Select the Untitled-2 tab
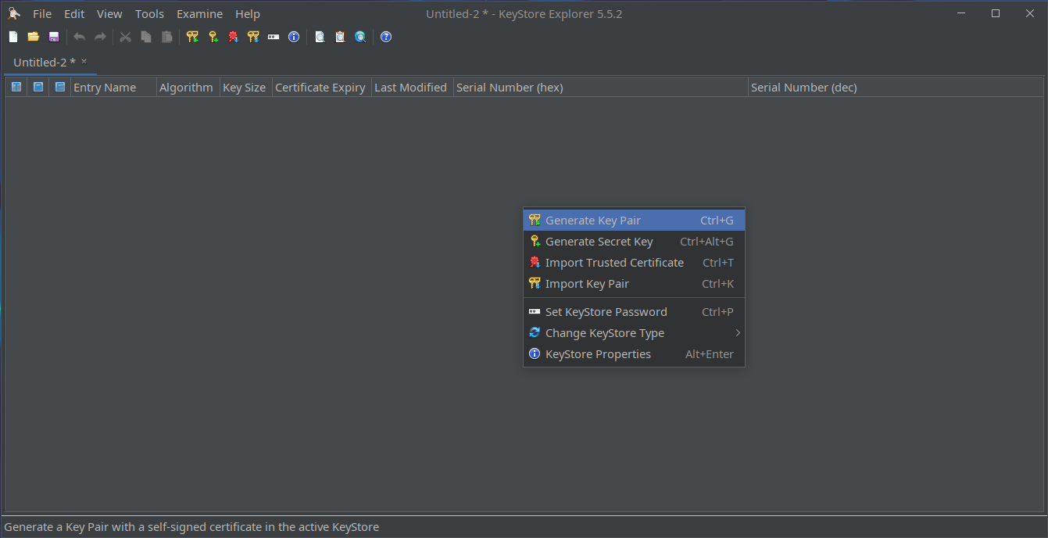 tap(44, 62)
